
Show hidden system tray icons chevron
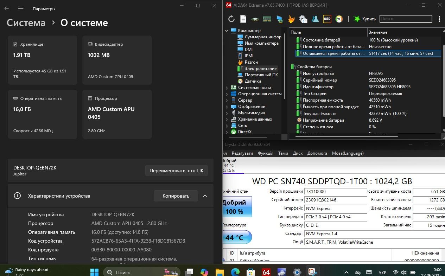coord(347,272)
